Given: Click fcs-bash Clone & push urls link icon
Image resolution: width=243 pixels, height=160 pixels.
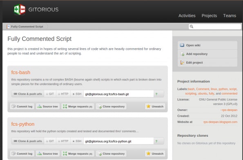Looking at the screenshot, I should point(16,94).
